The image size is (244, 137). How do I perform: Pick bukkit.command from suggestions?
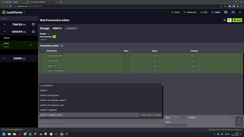(x=101, y=110)
